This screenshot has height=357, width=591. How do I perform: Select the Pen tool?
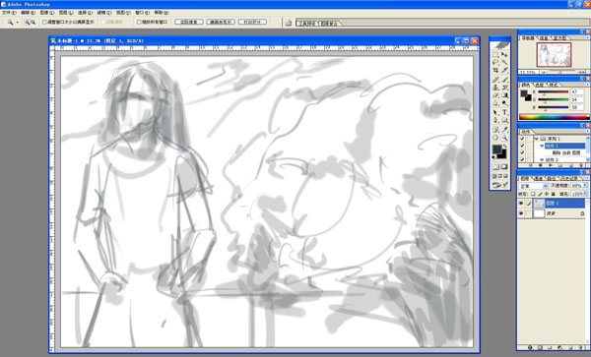coord(495,120)
